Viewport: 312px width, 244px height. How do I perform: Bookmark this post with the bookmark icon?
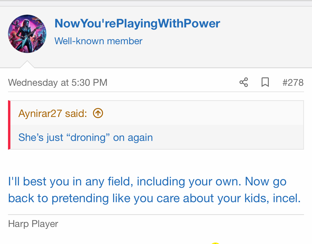point(265,82)
